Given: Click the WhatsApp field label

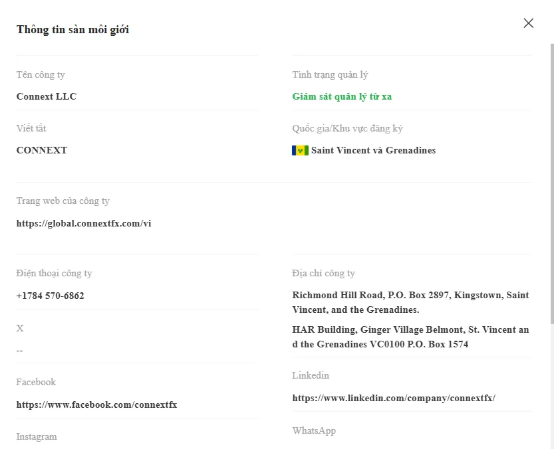Looking at the screenshot, I should (x=314, y=430).
